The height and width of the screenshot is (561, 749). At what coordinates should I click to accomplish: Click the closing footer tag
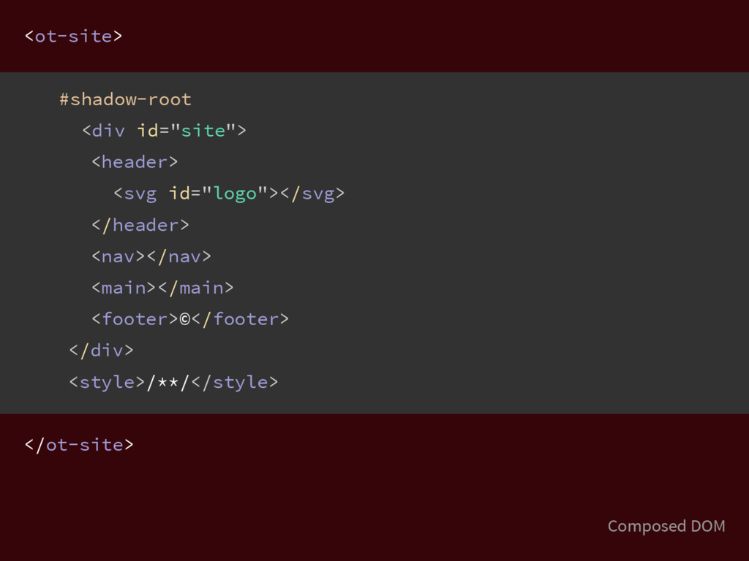(x=240, y=318)
